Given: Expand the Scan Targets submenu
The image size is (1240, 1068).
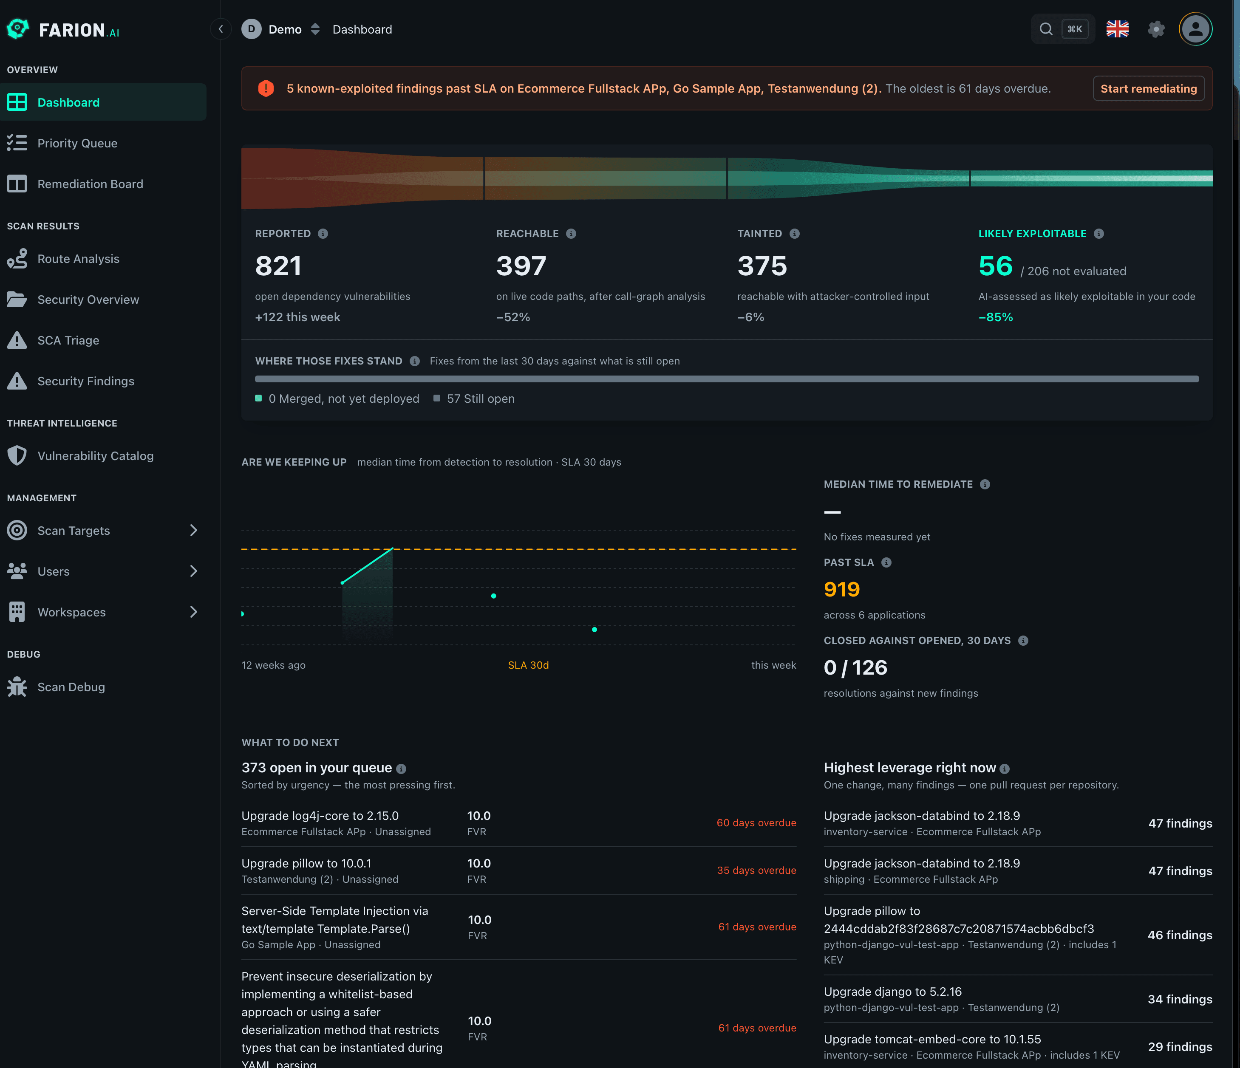Looking at the screenshot, I should [x=193, y=530].
